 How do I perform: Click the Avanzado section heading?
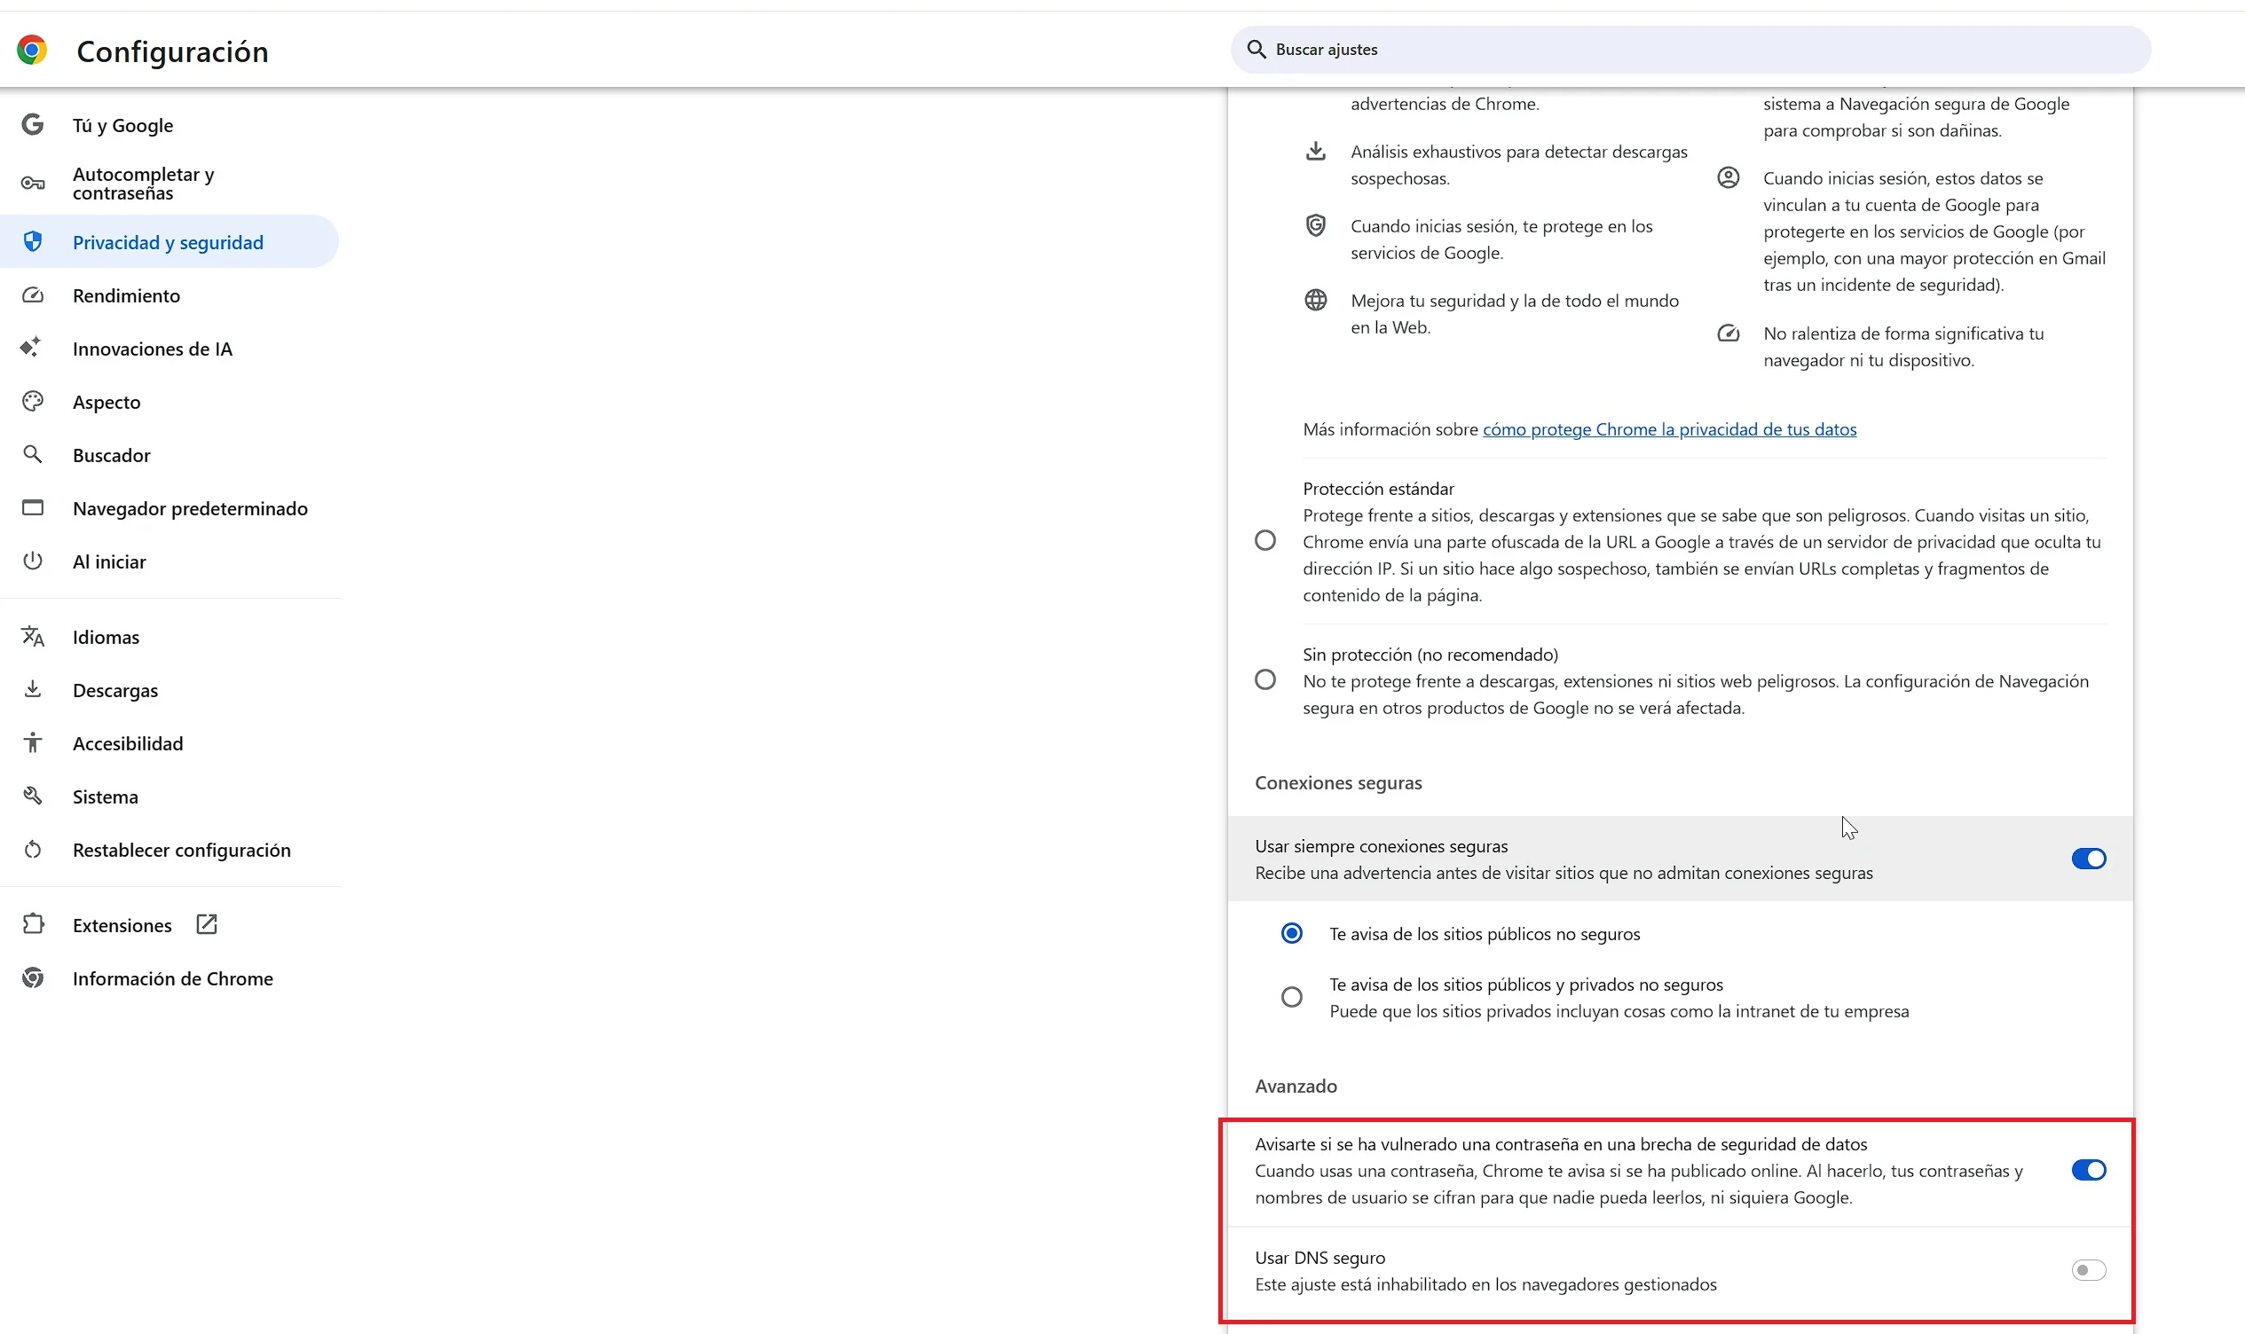click(x=1296, y=1086)
